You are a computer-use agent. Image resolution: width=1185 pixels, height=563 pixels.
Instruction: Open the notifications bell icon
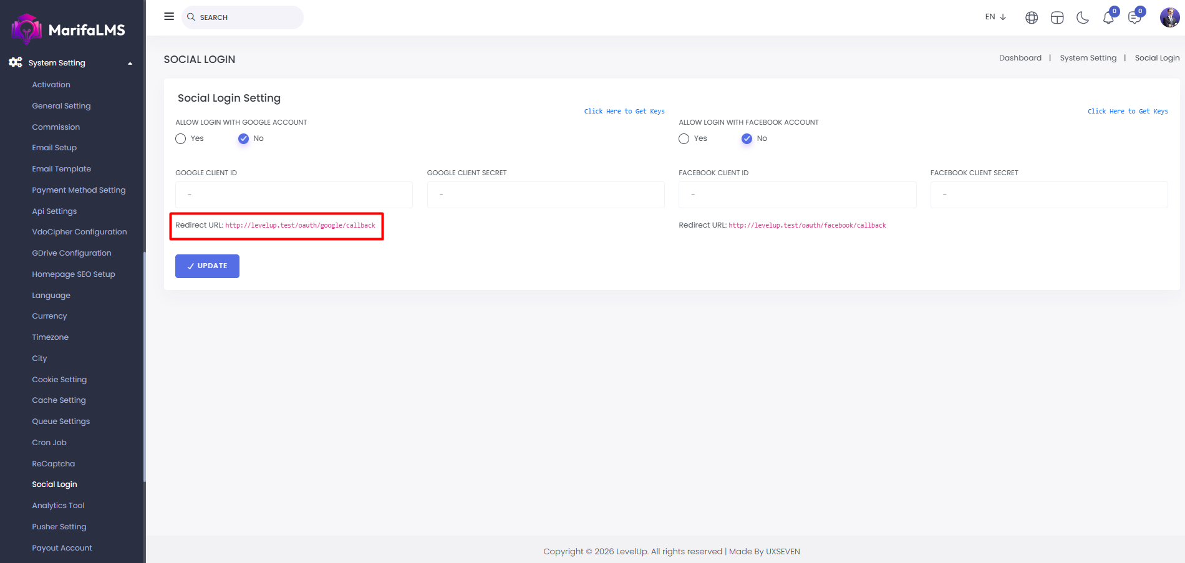(x=1108, y=17)
